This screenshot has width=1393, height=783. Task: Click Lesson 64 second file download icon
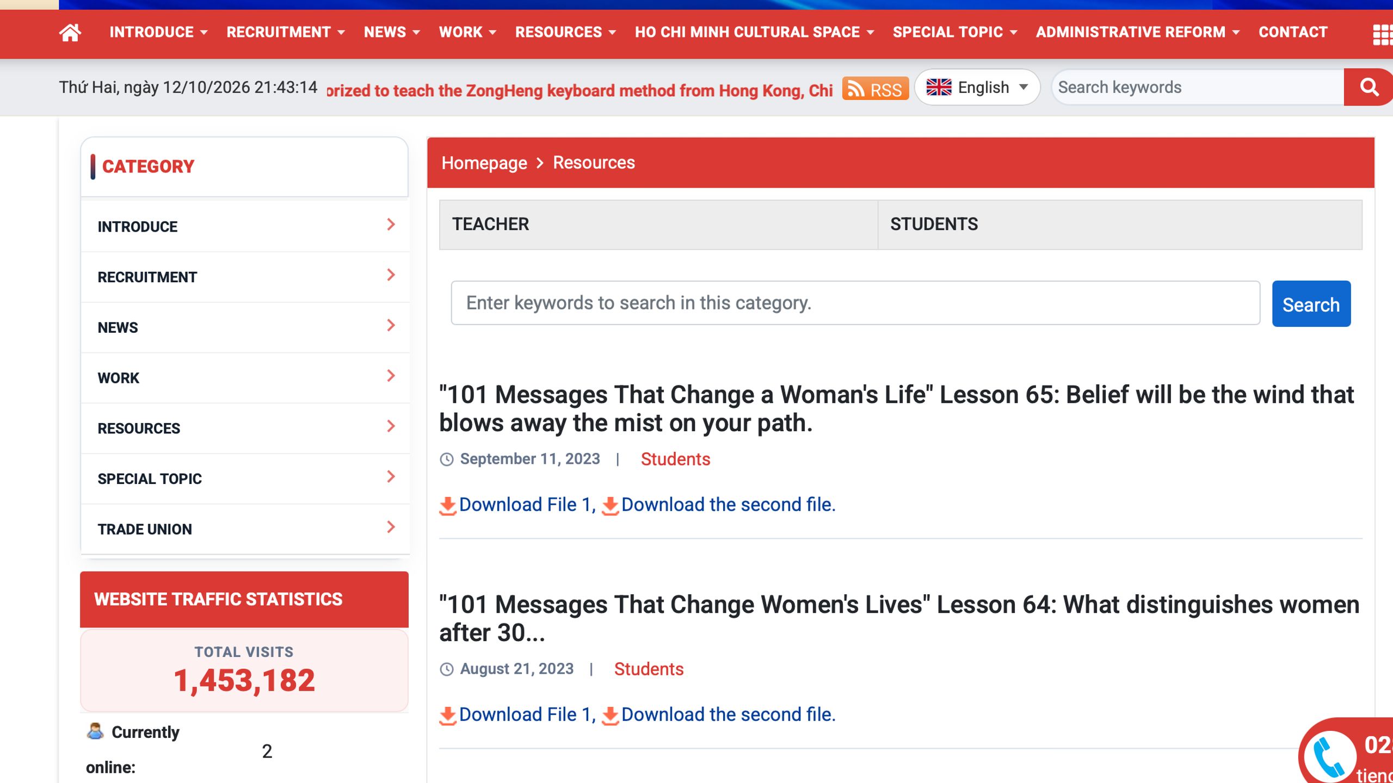(x=610, y=715)
